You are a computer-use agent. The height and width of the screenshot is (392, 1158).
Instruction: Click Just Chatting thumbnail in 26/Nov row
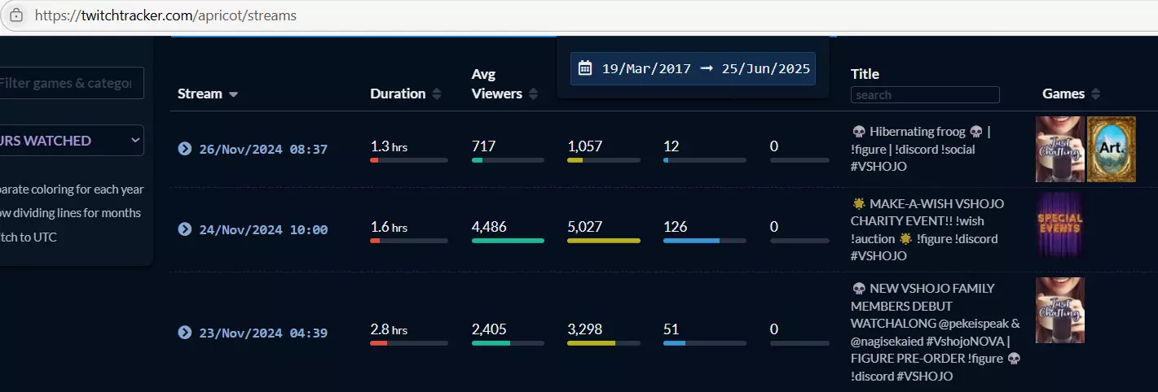point(1059,149)
